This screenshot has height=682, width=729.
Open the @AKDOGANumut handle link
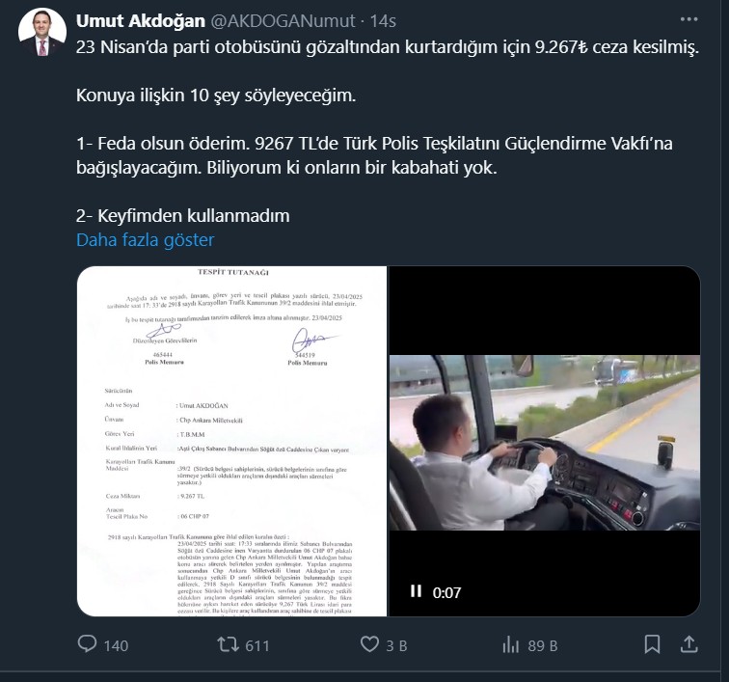pos(283,20)
